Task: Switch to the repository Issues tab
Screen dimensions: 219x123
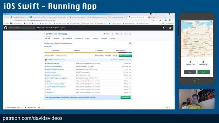Action: pos(56,39)
